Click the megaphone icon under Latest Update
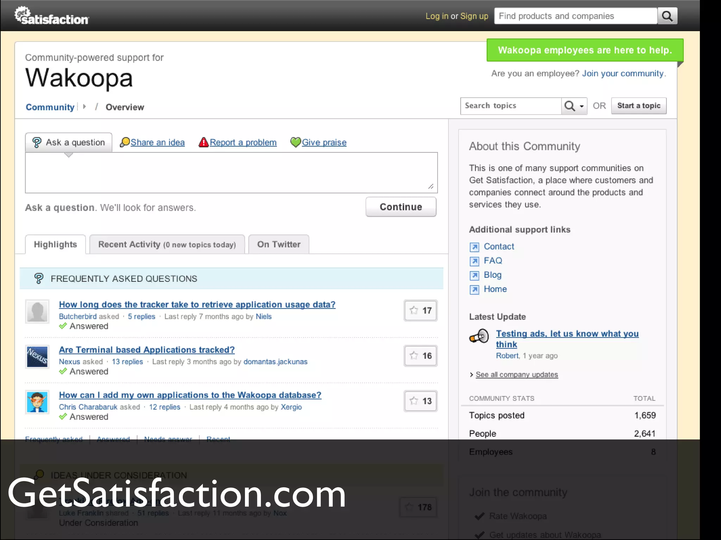 coord(479,336)
